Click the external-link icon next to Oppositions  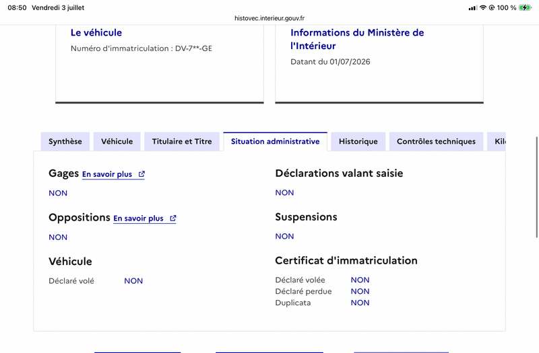[x=173, y=218]
